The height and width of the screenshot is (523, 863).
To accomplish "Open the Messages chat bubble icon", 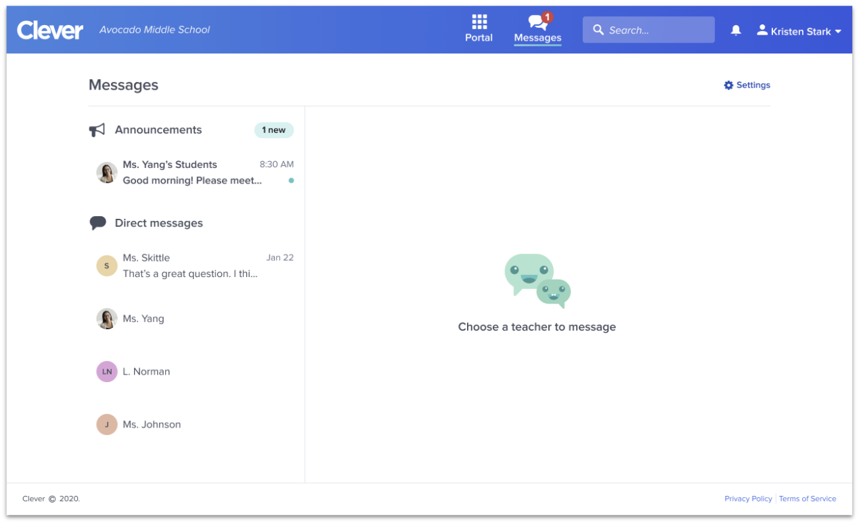I will [538, 22].
